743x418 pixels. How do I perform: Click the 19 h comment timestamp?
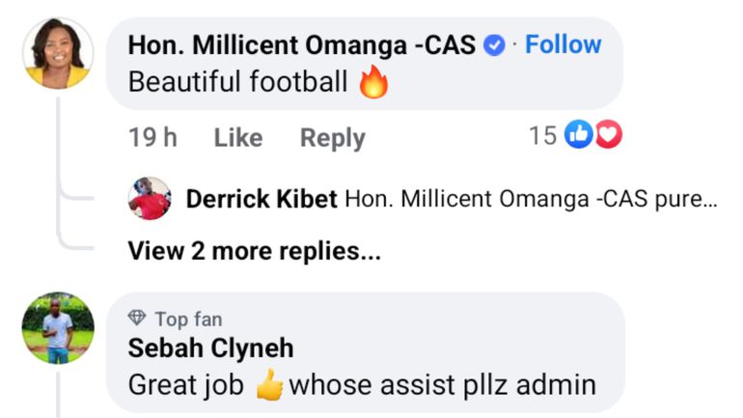(x=152, y=138)
